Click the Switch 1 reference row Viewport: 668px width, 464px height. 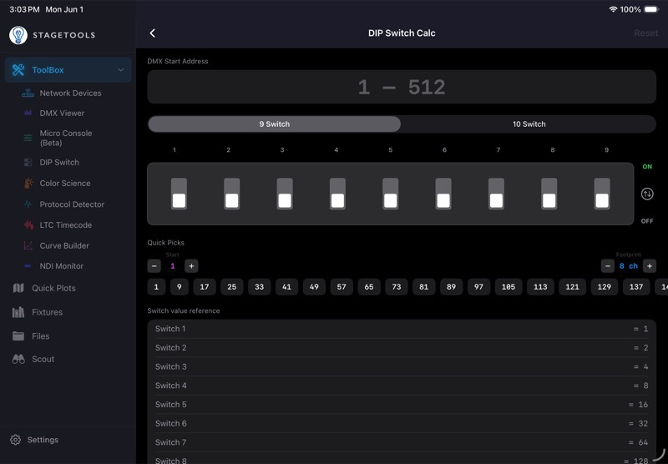[402, 329]
